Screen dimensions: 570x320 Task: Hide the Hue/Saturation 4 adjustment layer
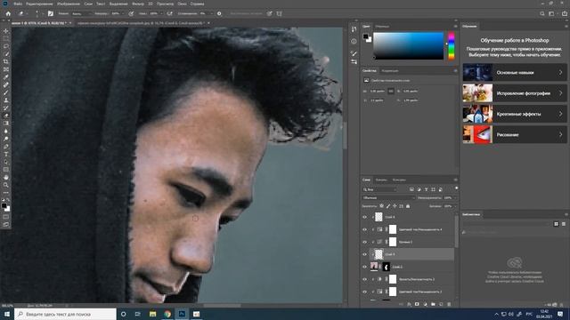pyautogui.click(x=364, y=229)
